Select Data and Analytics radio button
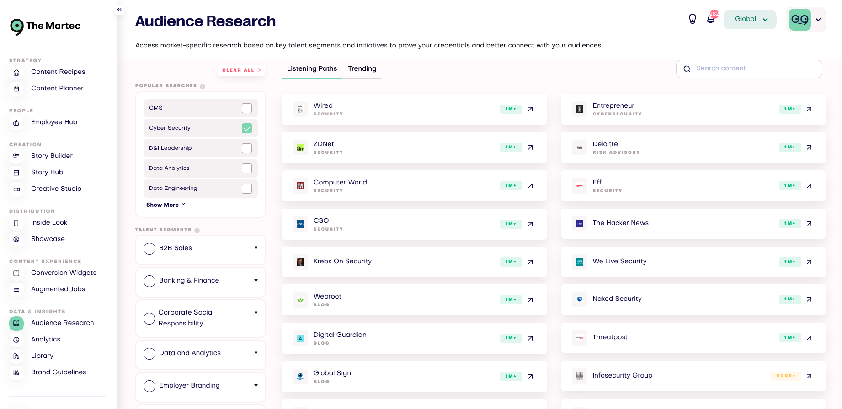 coord(149,354)
